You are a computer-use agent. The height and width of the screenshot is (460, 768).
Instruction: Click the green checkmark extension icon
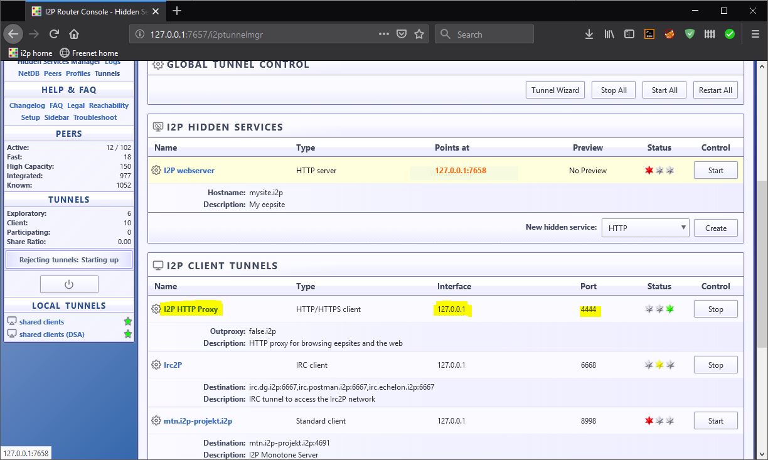730,34
